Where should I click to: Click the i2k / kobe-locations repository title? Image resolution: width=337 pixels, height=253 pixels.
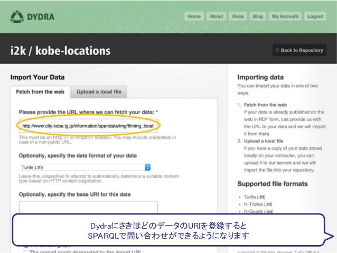(60, 51)
